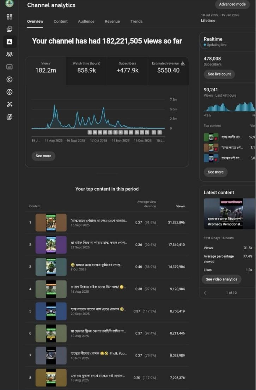Select the Analytics bar chart sidebar icon
The image size is (256, 390).
(x=10, y=42)
